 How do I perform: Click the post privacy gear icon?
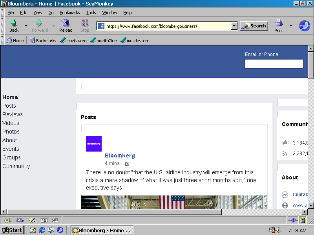coord(126,164)
